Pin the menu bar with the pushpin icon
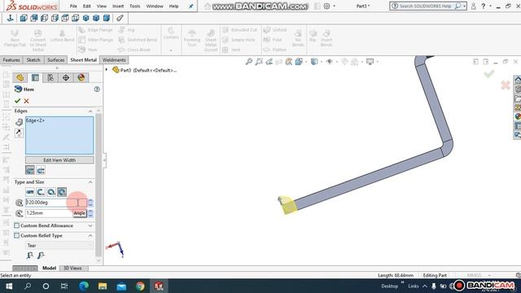This screenshot has width=521, height=293. point(190,6)
